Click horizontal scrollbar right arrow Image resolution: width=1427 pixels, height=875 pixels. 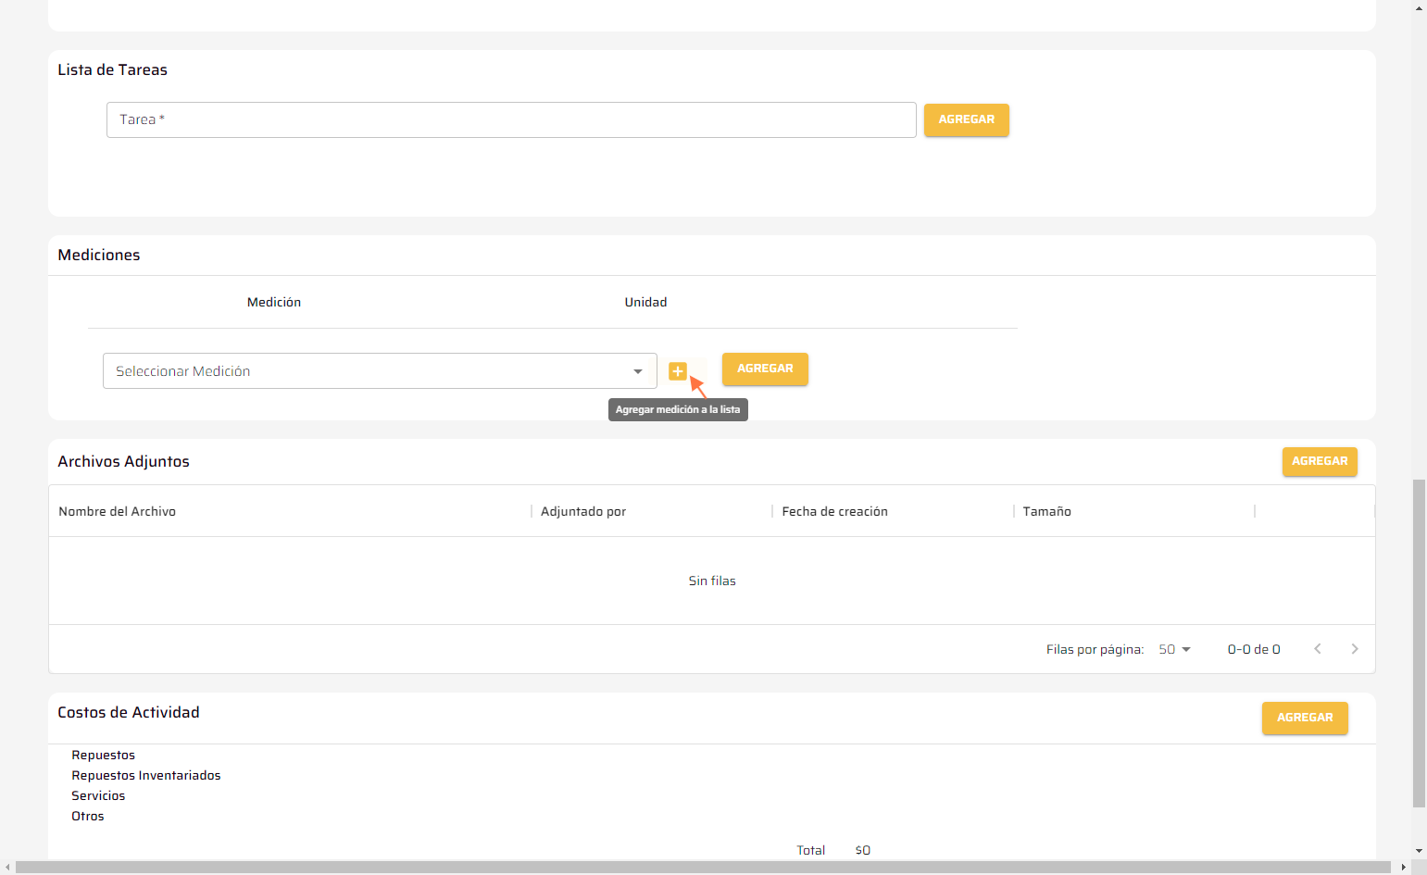[1404, 868]
